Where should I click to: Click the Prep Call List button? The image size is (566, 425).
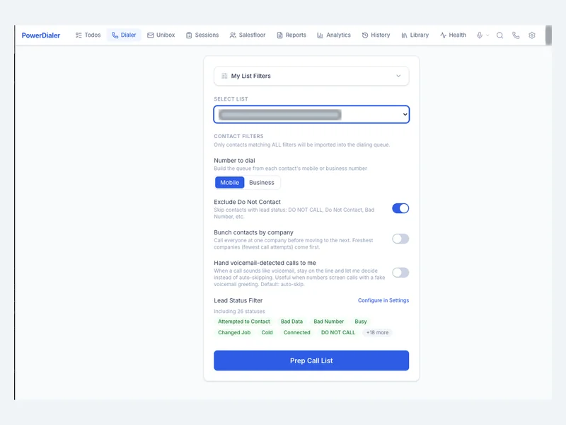point(311,361)
